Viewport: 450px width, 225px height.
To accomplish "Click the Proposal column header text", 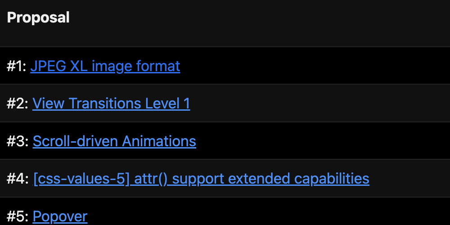I will pyautogui.click(x=38, y=18).
